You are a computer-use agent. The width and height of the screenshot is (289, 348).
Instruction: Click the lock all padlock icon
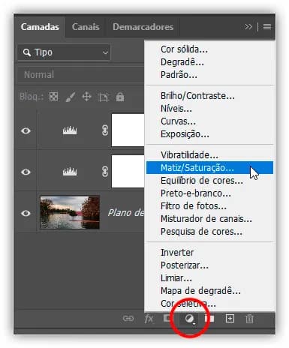point(120,97)
